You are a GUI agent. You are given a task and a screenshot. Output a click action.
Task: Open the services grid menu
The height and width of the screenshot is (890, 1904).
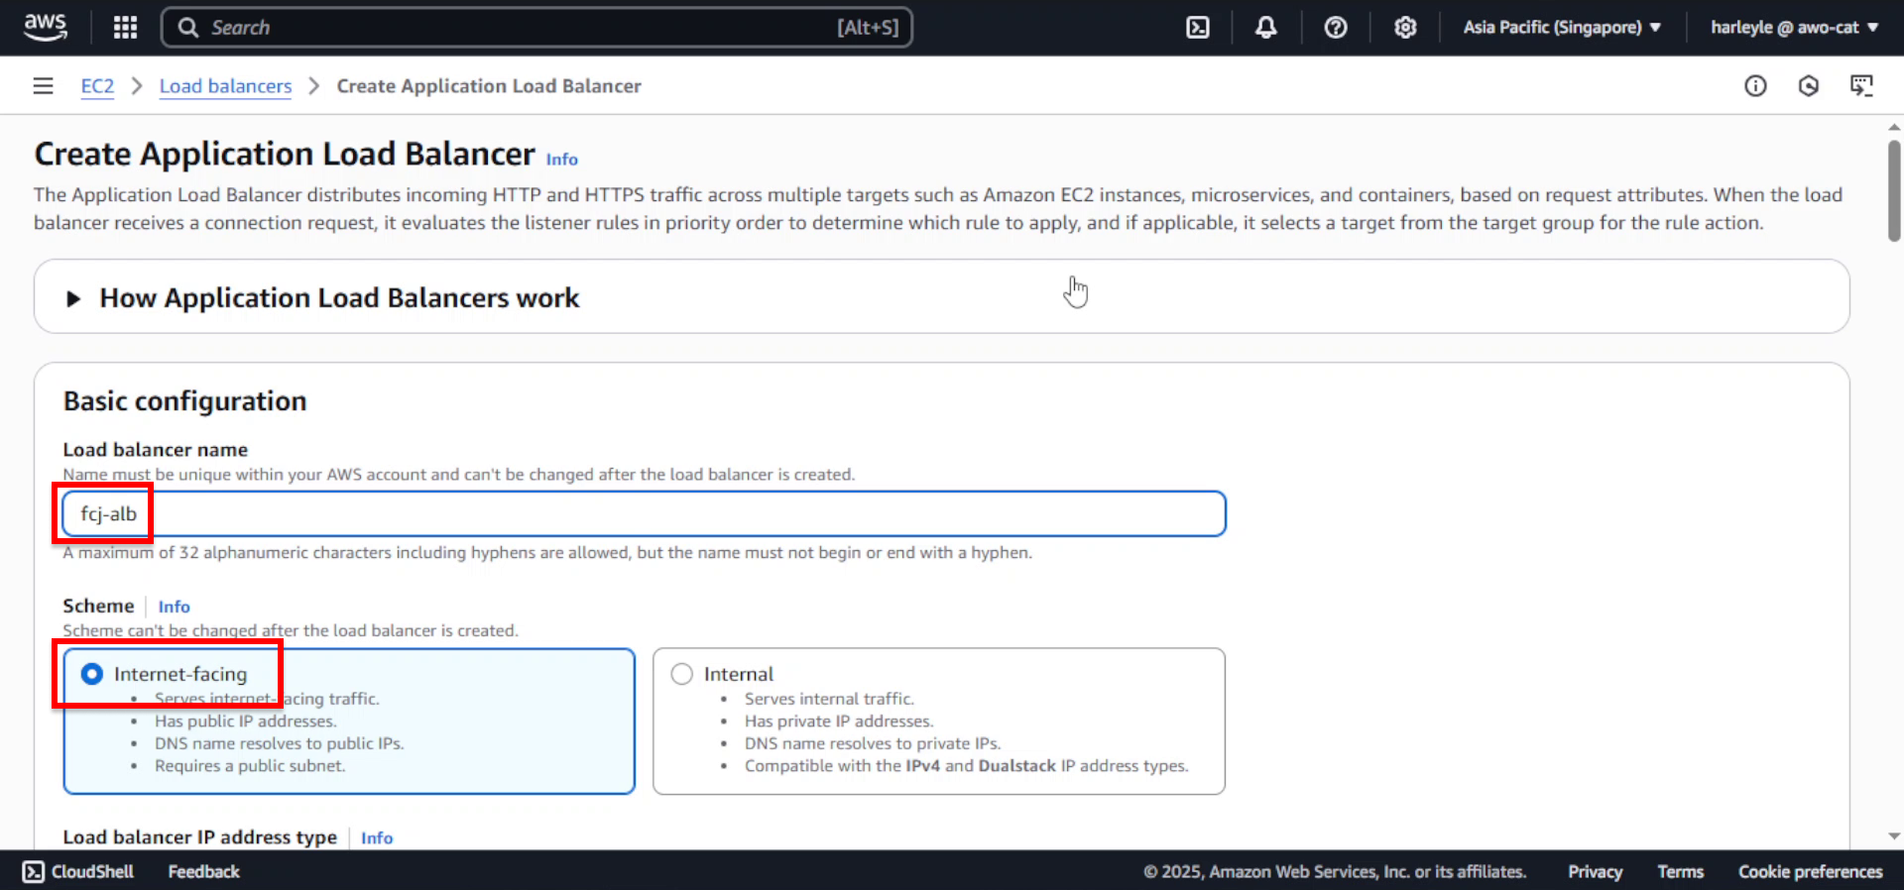pyautogui.click(x=125, y=28)
